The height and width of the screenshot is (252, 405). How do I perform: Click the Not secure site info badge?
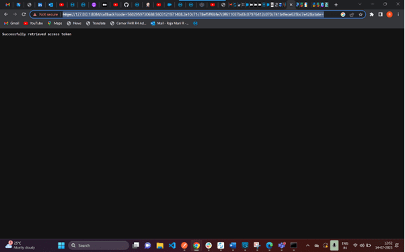[x=46, y=14]
